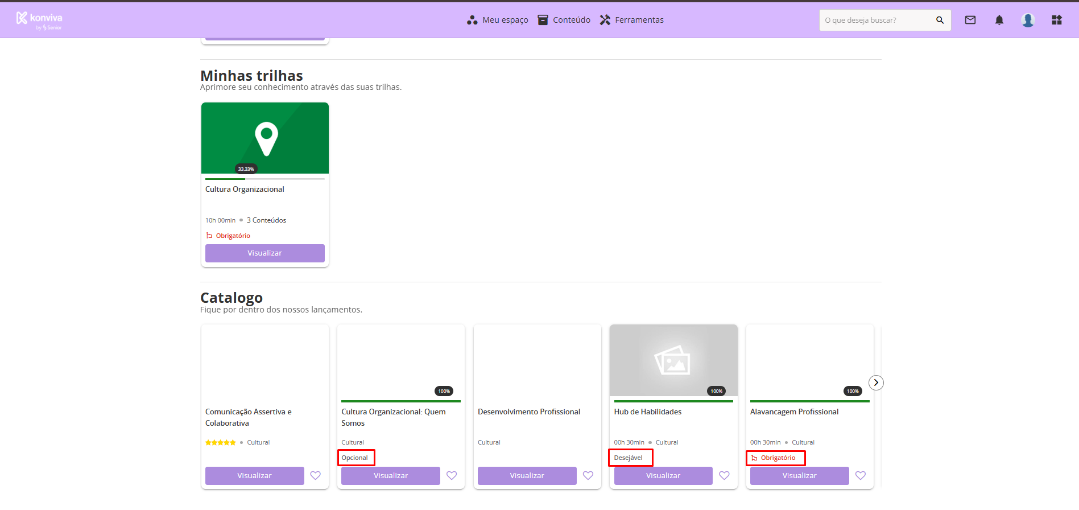The height and width of the screenshot is (510, 1079).
Task: Toggle favorite heart on Alavancagem Profissional
Action: 861,475
